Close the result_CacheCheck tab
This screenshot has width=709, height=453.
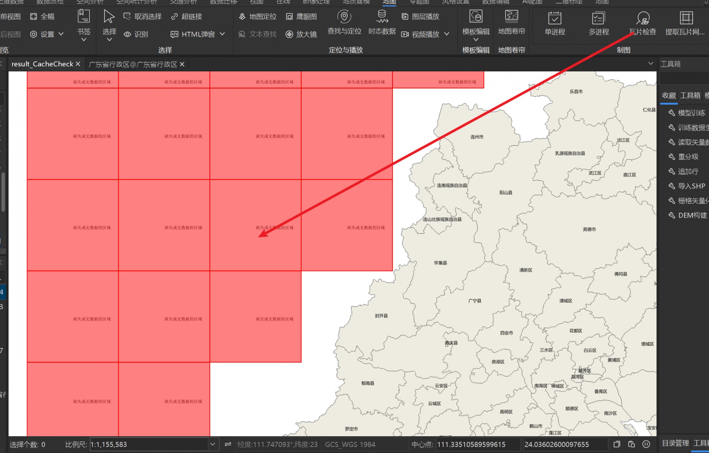(x=78, y=64)
